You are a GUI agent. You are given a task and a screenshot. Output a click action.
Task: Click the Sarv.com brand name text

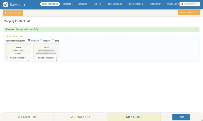pyautogui.click(x=17, y=5)
